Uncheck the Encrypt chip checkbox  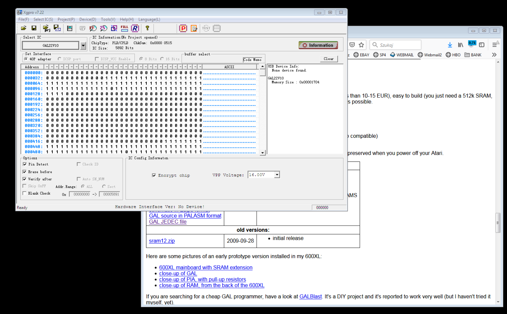[154, 175]
